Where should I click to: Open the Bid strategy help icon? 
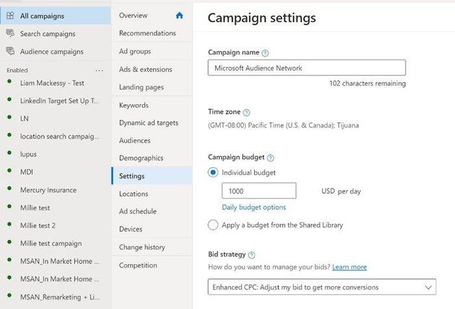coord(252,255)
